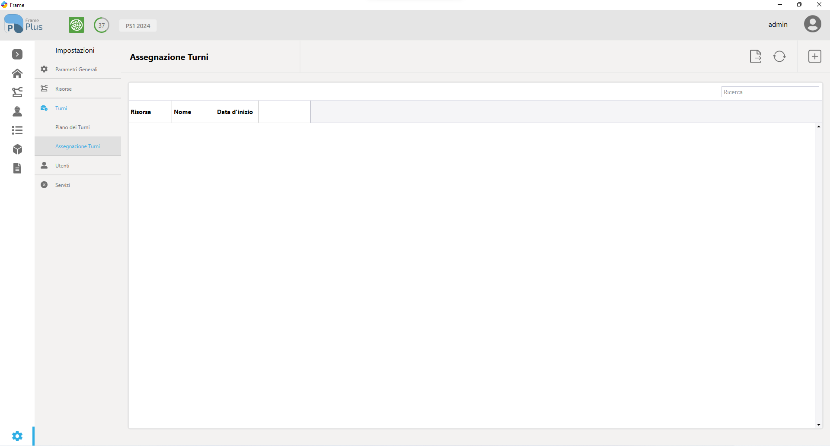Click the circle icon beside Servizi

(x=44, y=185)
